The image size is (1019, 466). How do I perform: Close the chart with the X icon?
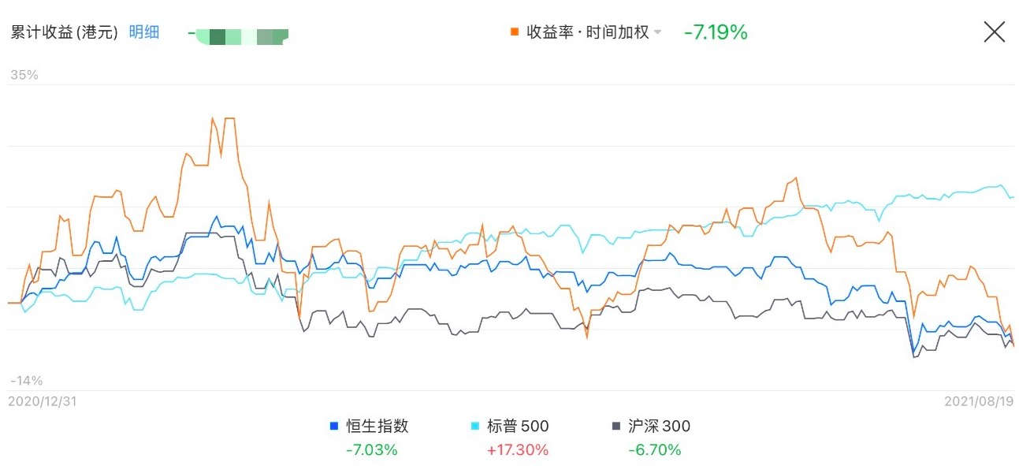[995, 32]
